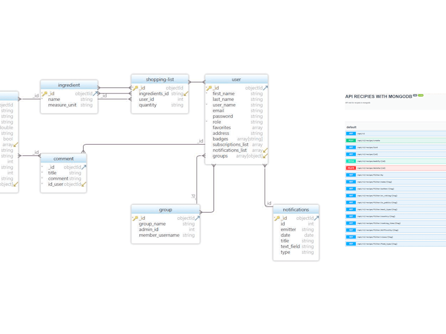Click the key icon in the notifications table
This screenshot has width=446, height=334.
point(277,218)
